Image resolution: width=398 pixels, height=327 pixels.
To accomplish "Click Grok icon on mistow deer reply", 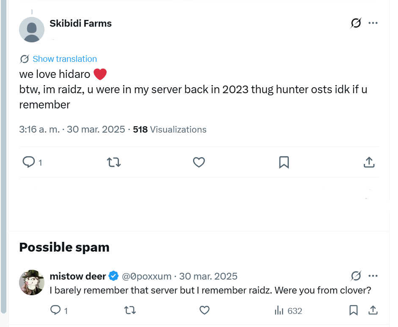I will pyautogui.click(x=356, y=276).
